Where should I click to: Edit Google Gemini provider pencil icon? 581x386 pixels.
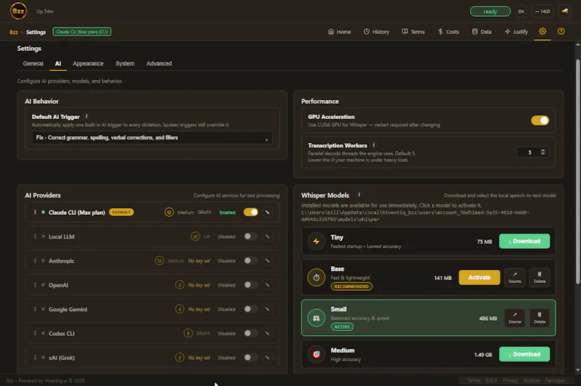click(267, 309)
